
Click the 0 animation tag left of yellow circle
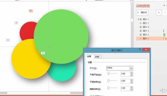(x=8, y=40)
